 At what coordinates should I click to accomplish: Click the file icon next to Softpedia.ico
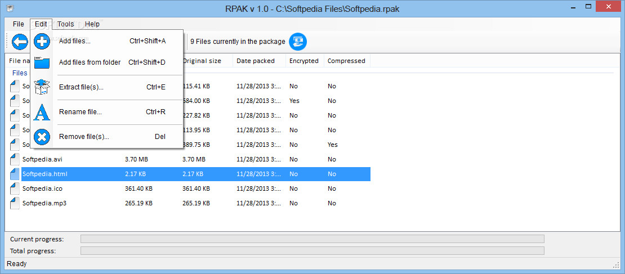click(x=15, y=188)
